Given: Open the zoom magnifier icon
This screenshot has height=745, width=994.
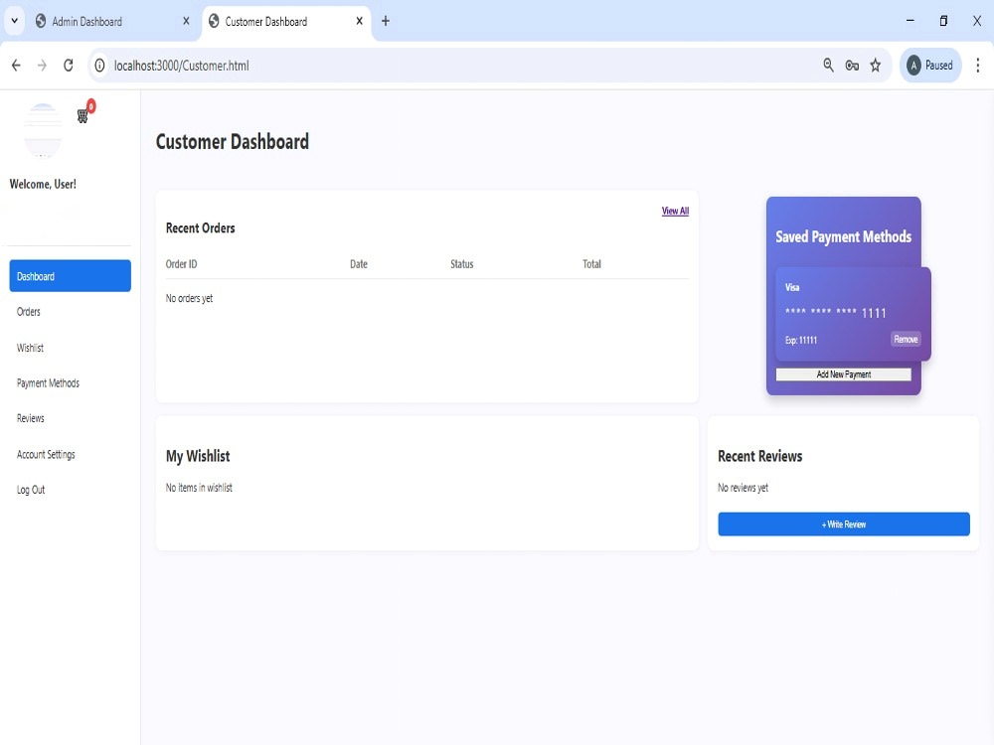Looking at the screenshot, I should [829, 65].
